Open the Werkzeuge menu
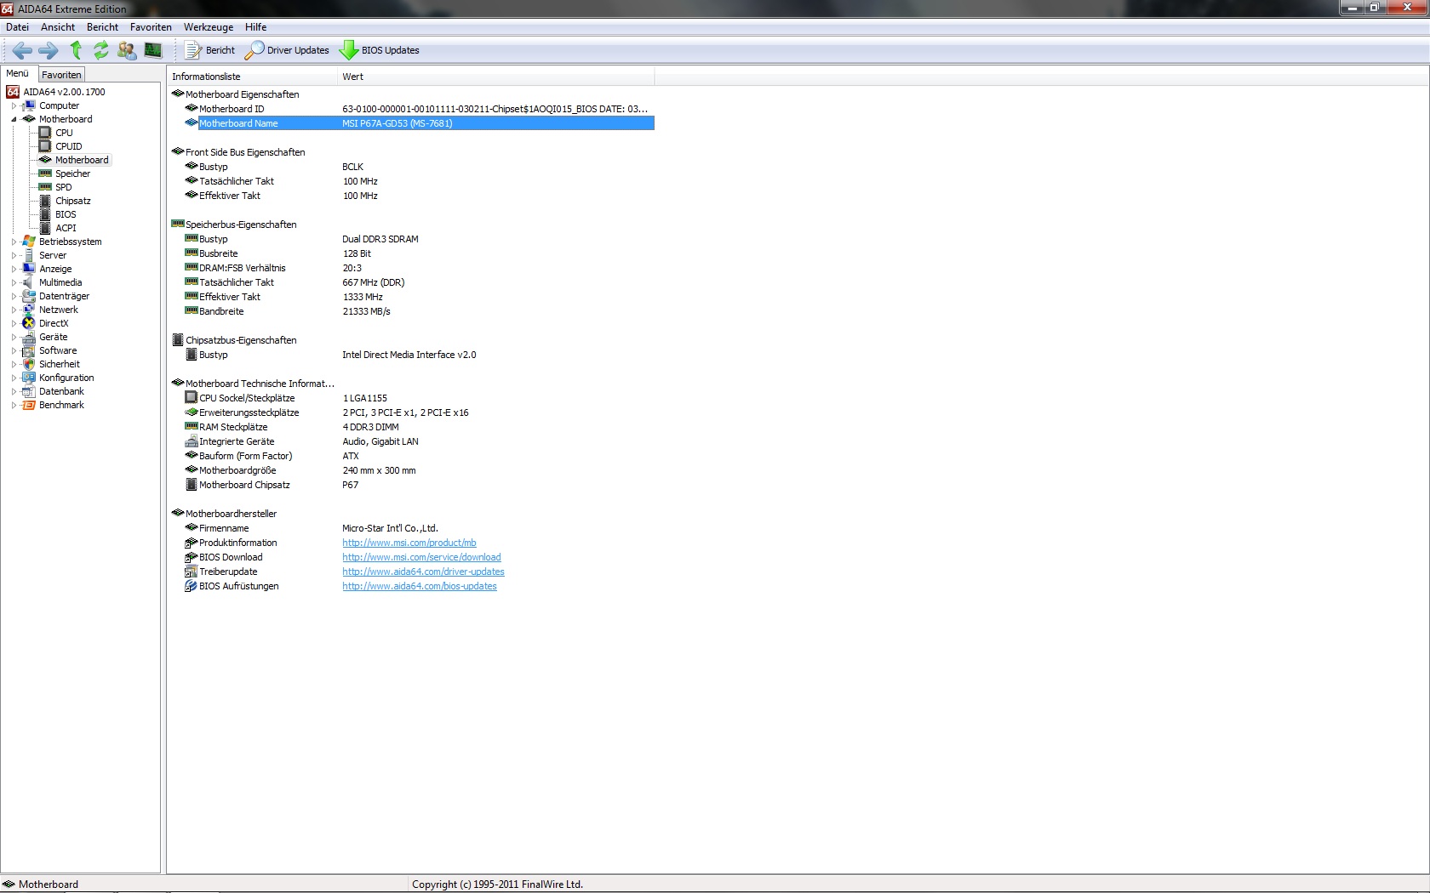This screenshot has height=893, width=1430. (209, 27)
